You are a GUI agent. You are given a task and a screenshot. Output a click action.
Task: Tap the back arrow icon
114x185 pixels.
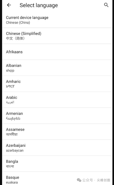(9, 5)
